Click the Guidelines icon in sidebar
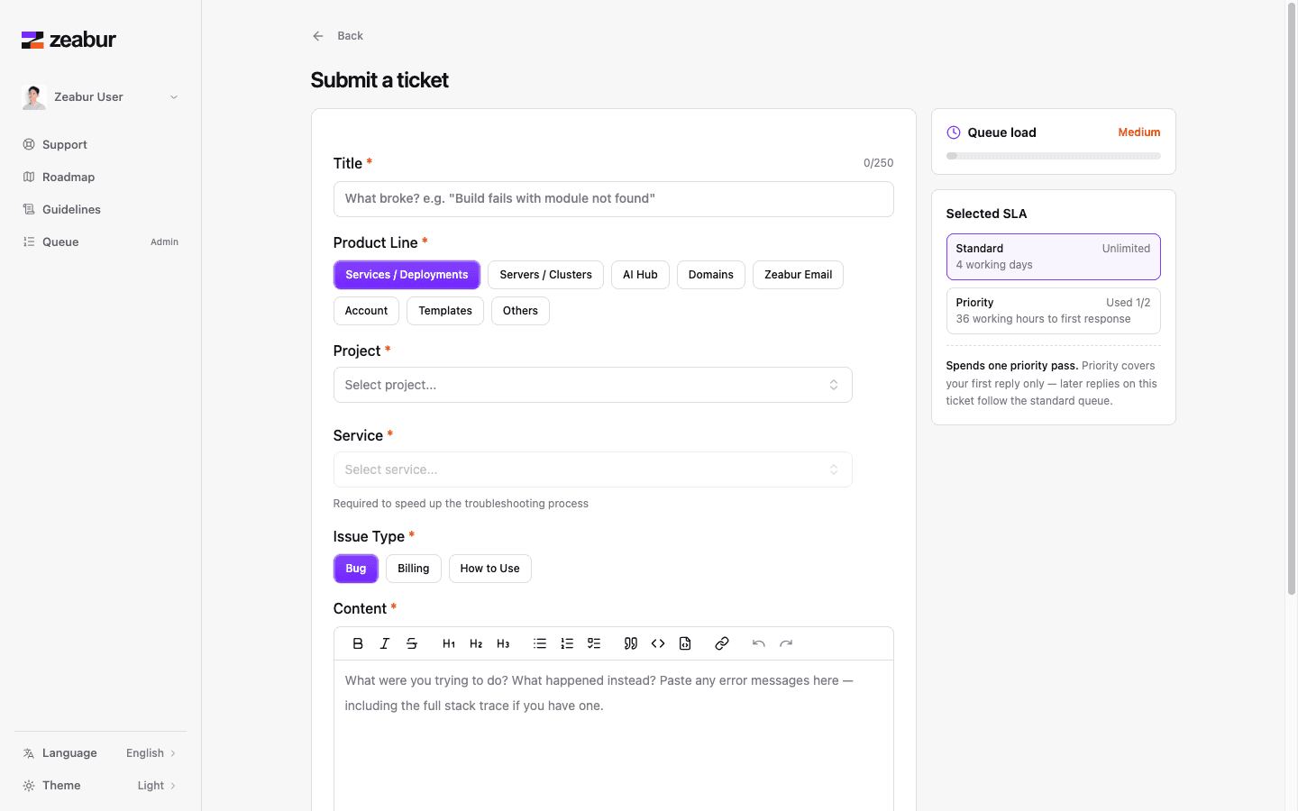Viewport: 1298px width, 811px height. coord(29,209)
